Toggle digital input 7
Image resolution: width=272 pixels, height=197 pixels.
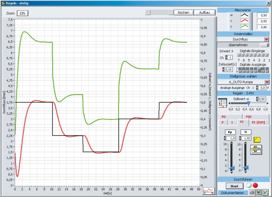pos(238,55)
